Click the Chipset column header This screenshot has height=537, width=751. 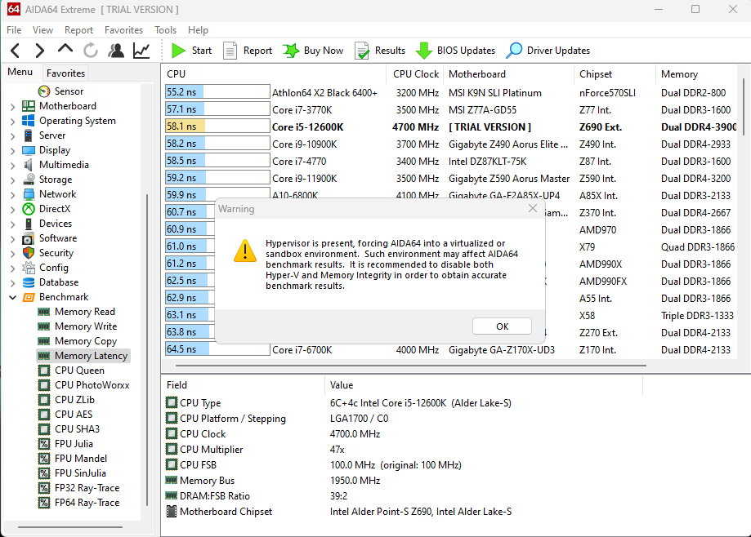coord(615,74)
